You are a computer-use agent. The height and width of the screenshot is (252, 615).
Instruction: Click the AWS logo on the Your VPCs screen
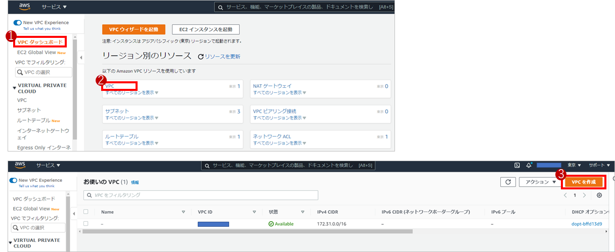20,165
